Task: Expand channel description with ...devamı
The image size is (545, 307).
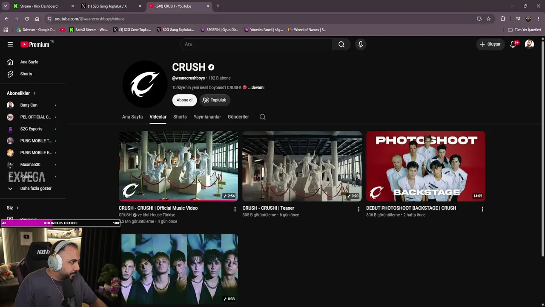Action: pos(256,87)
